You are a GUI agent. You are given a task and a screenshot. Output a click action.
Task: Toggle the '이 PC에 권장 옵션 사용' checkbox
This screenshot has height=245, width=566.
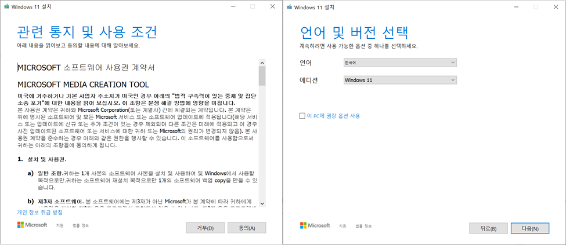tap(302, 116)
